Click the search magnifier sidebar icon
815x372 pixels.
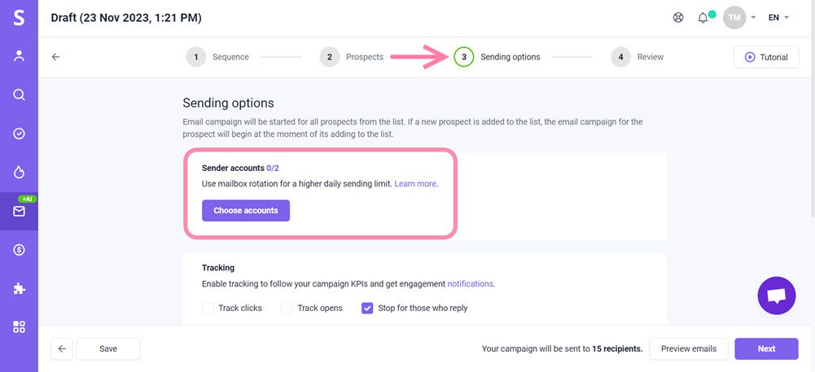tap(19, 94)
